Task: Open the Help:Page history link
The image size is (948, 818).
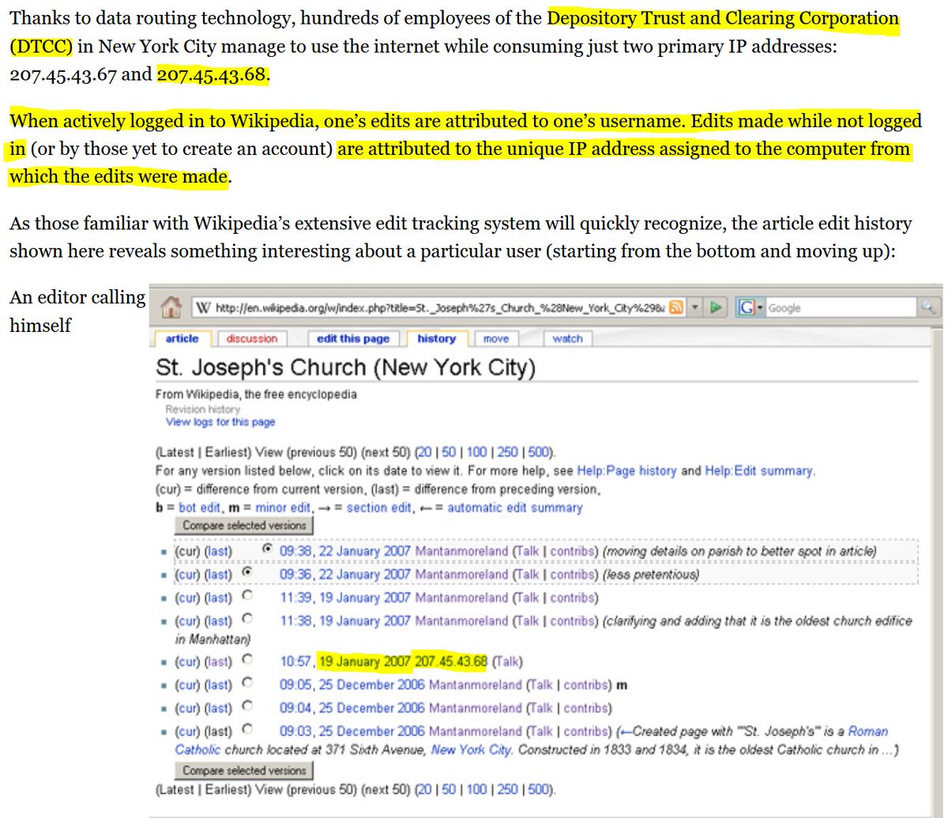Action: tap(626, 471)
